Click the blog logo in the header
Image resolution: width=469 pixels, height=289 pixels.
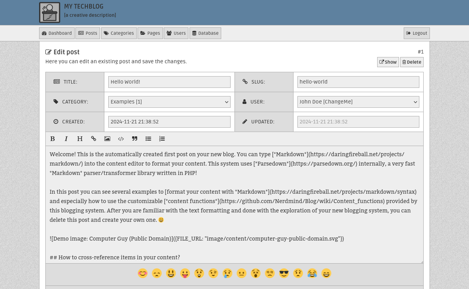click(x=50, y=12)
